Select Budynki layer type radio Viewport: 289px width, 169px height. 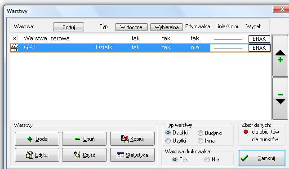click(200, 133)
